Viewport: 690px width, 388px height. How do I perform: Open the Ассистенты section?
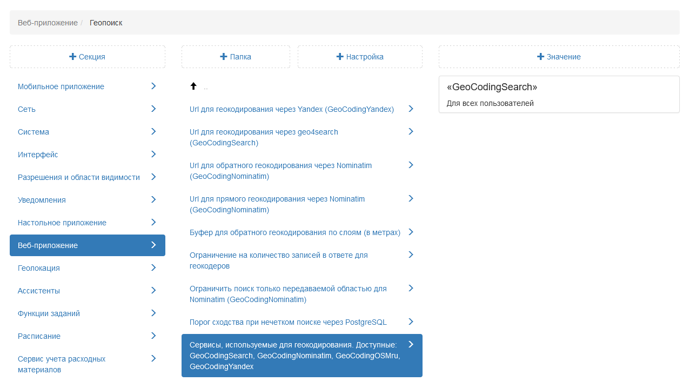pyautogui.click(x=39, y=291)
